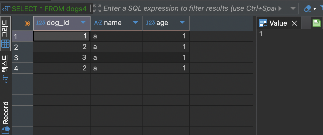Screen dimensions: 323x135
Task: Click the SELECT * FROM dogs4 query label
Action: click(x=49, y=9)
